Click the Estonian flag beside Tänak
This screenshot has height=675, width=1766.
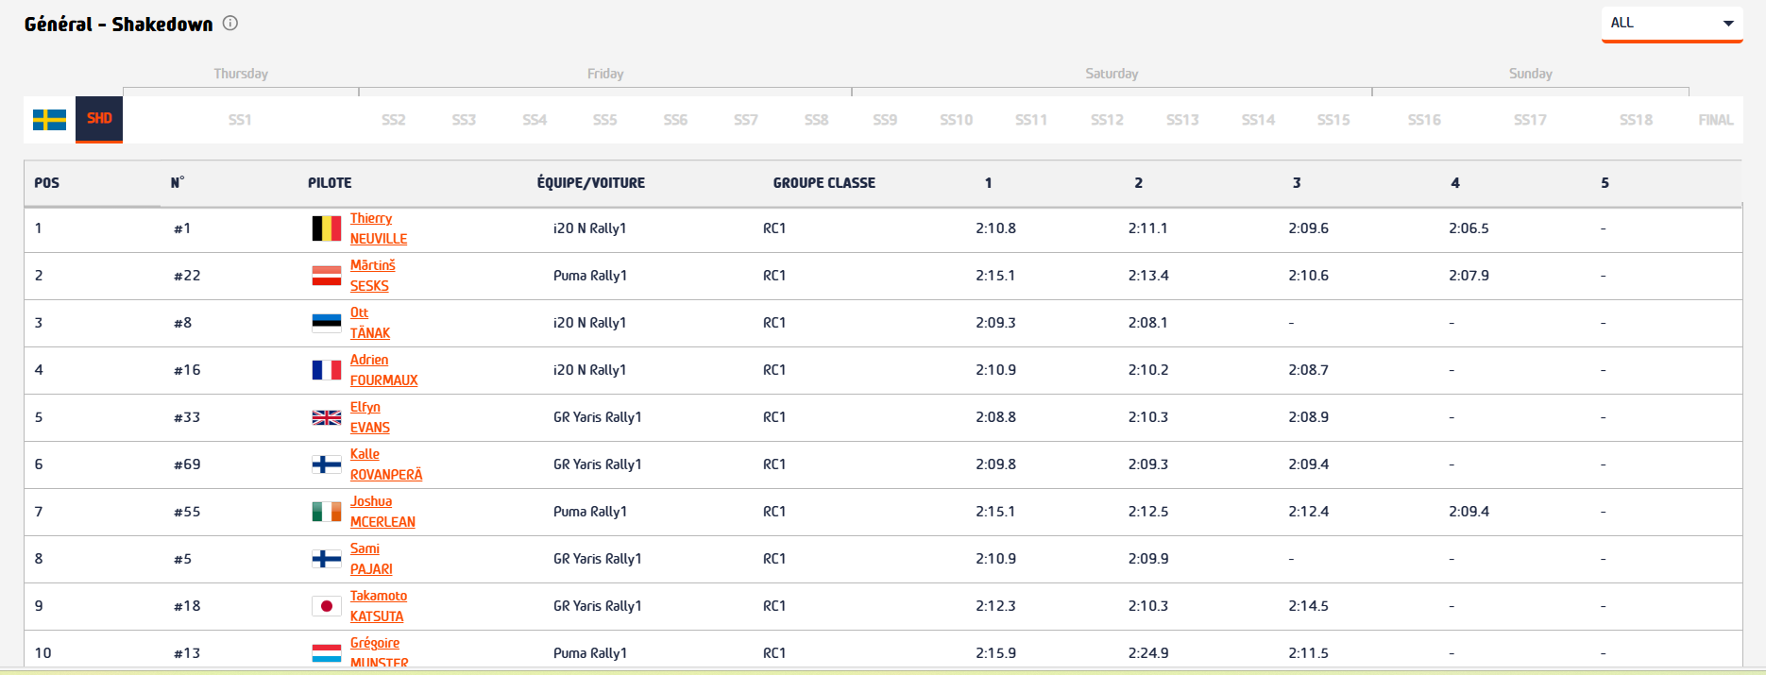[x=327, y=323]
